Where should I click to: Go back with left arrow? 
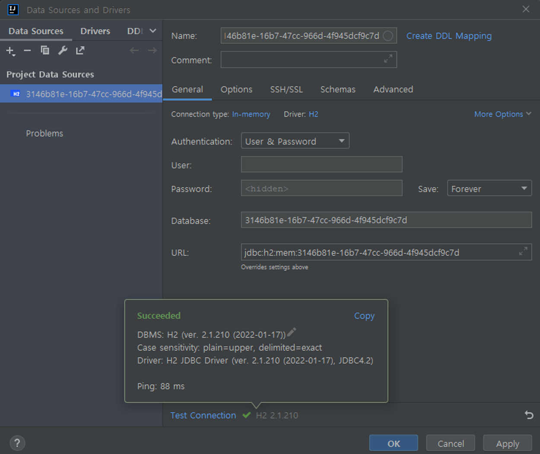pyautogui.click(x=134, y=50)
